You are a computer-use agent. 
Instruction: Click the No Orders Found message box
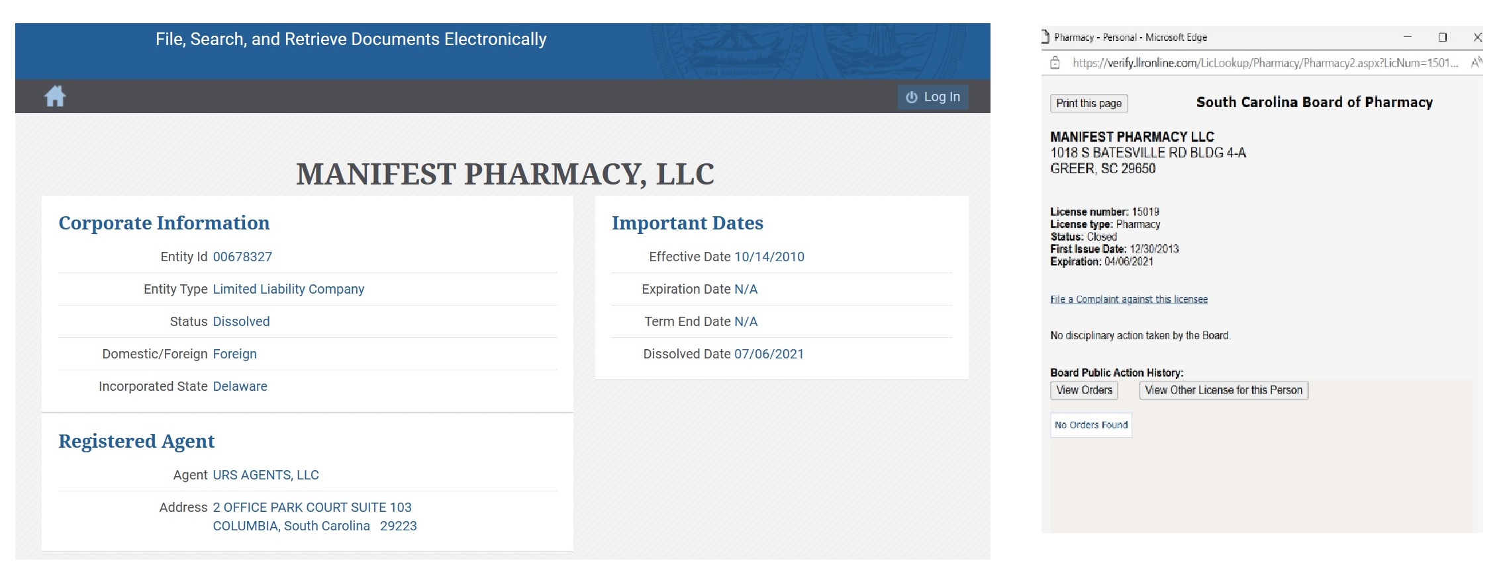(1090, 425)
